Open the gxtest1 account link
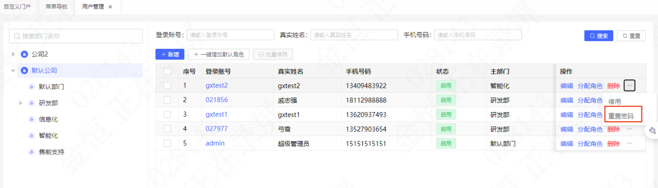 (216, 114)
